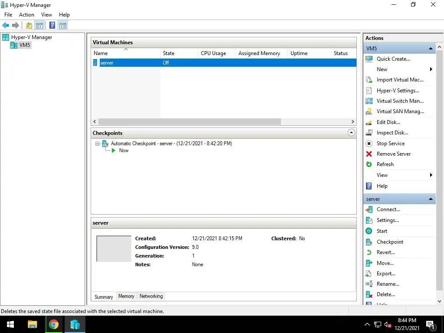Screen dimensions: 444x333
Task: Click the Virtual Switch Manager icon
Action: click(369, 101)
